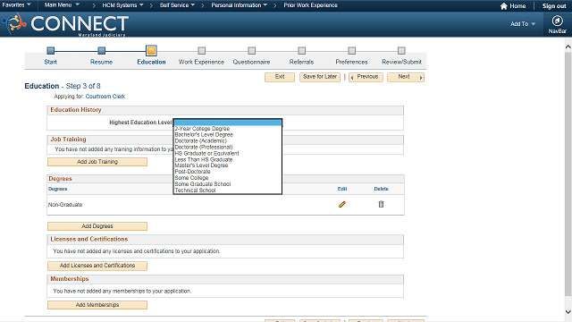Click the Education step square icon
This screenshot has width=572, height=322.
[151, 50]
